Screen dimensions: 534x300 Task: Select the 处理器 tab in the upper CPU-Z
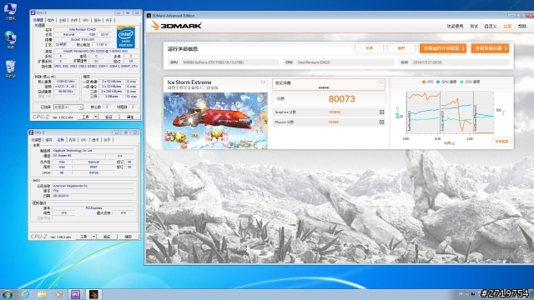[38, 20]
